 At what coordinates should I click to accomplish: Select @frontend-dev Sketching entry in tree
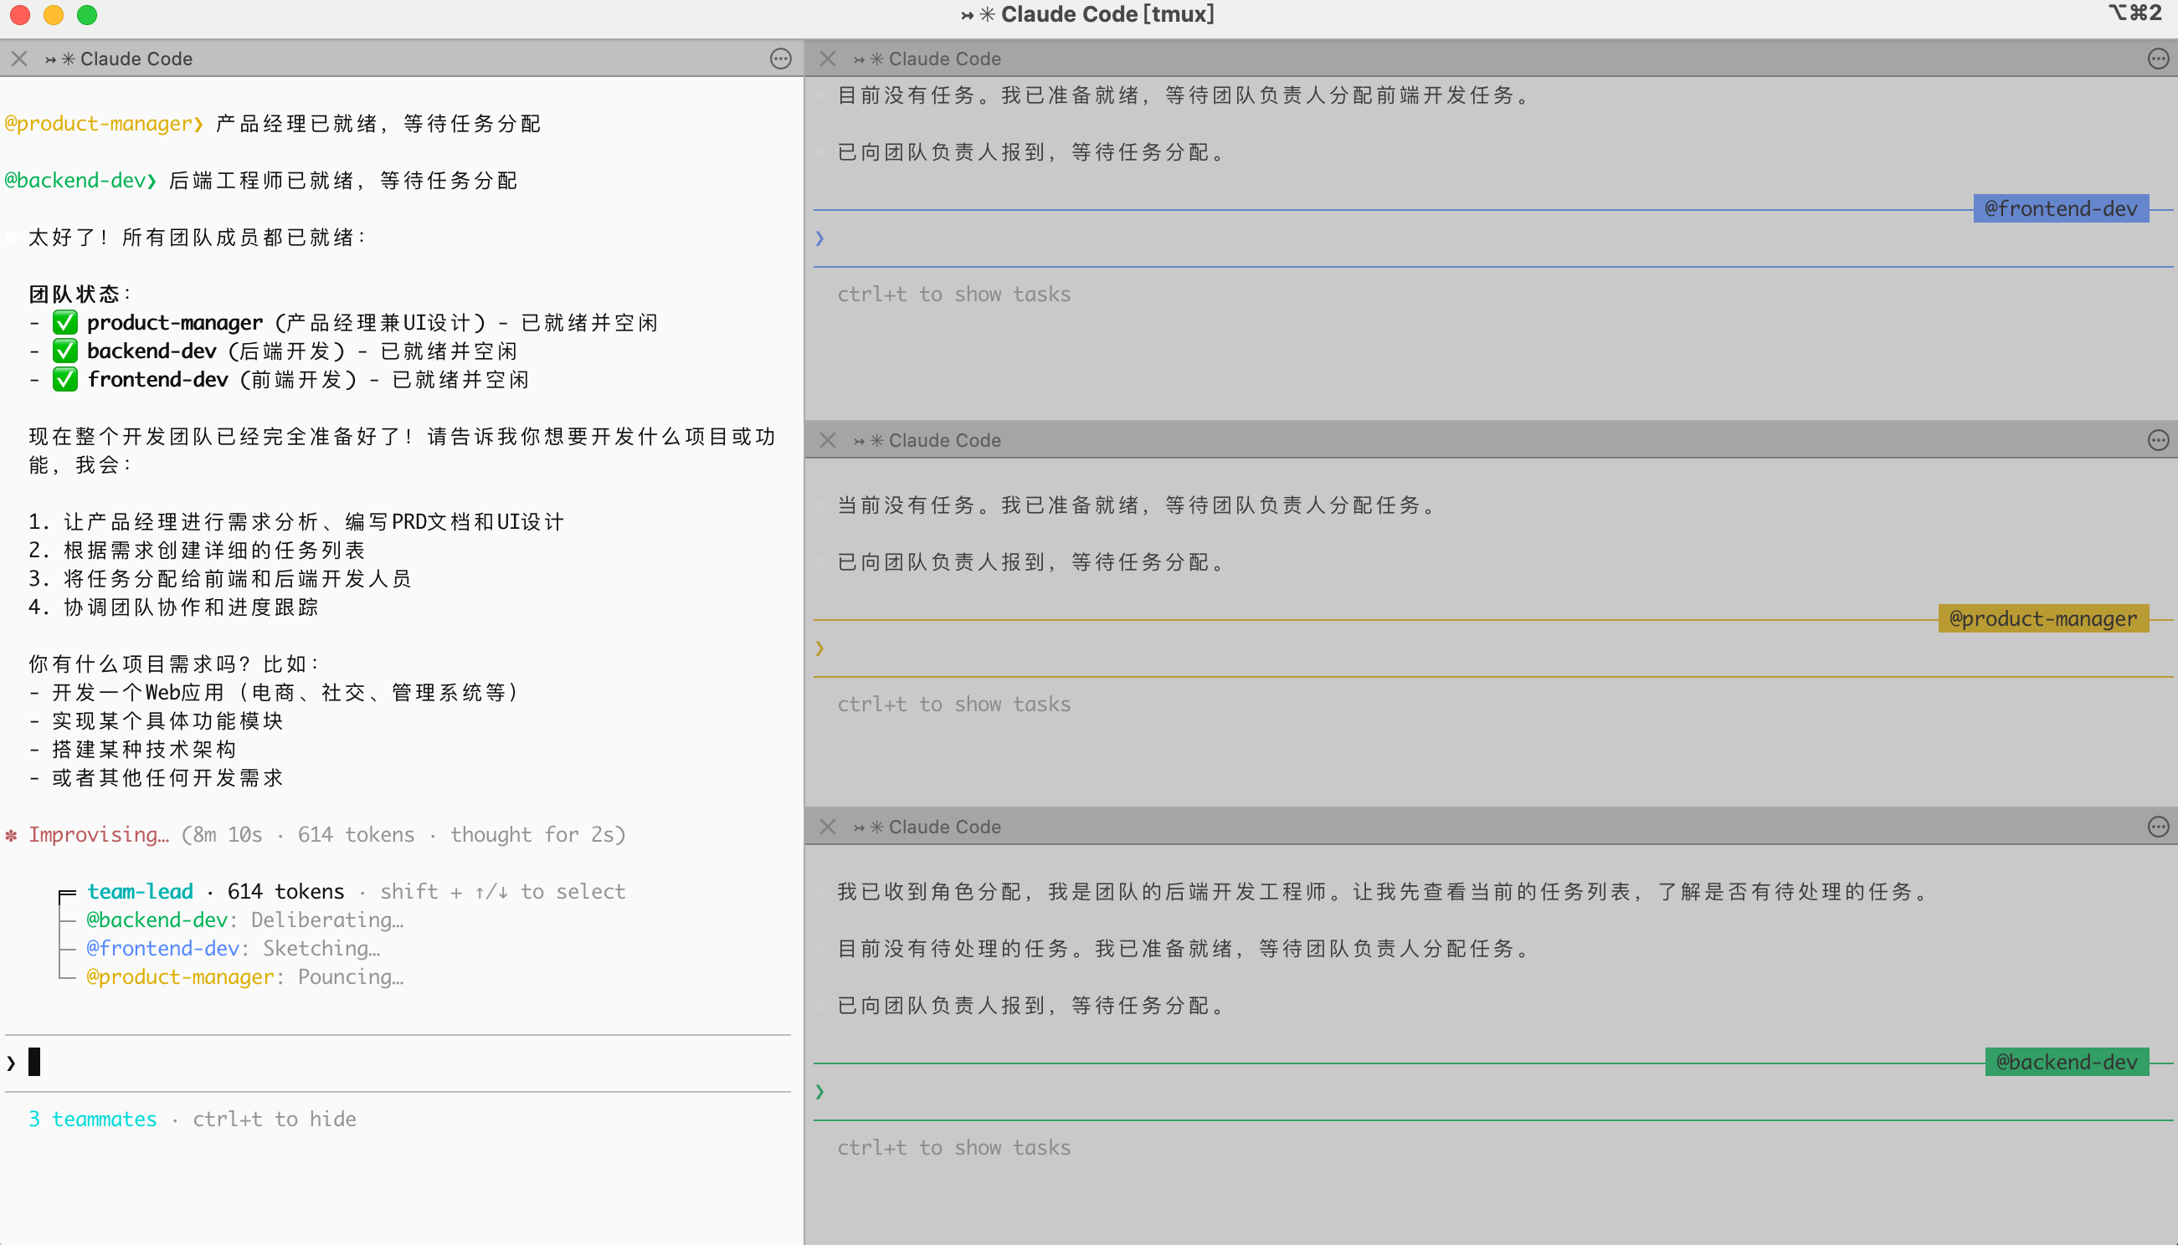(x=233, y=948)
